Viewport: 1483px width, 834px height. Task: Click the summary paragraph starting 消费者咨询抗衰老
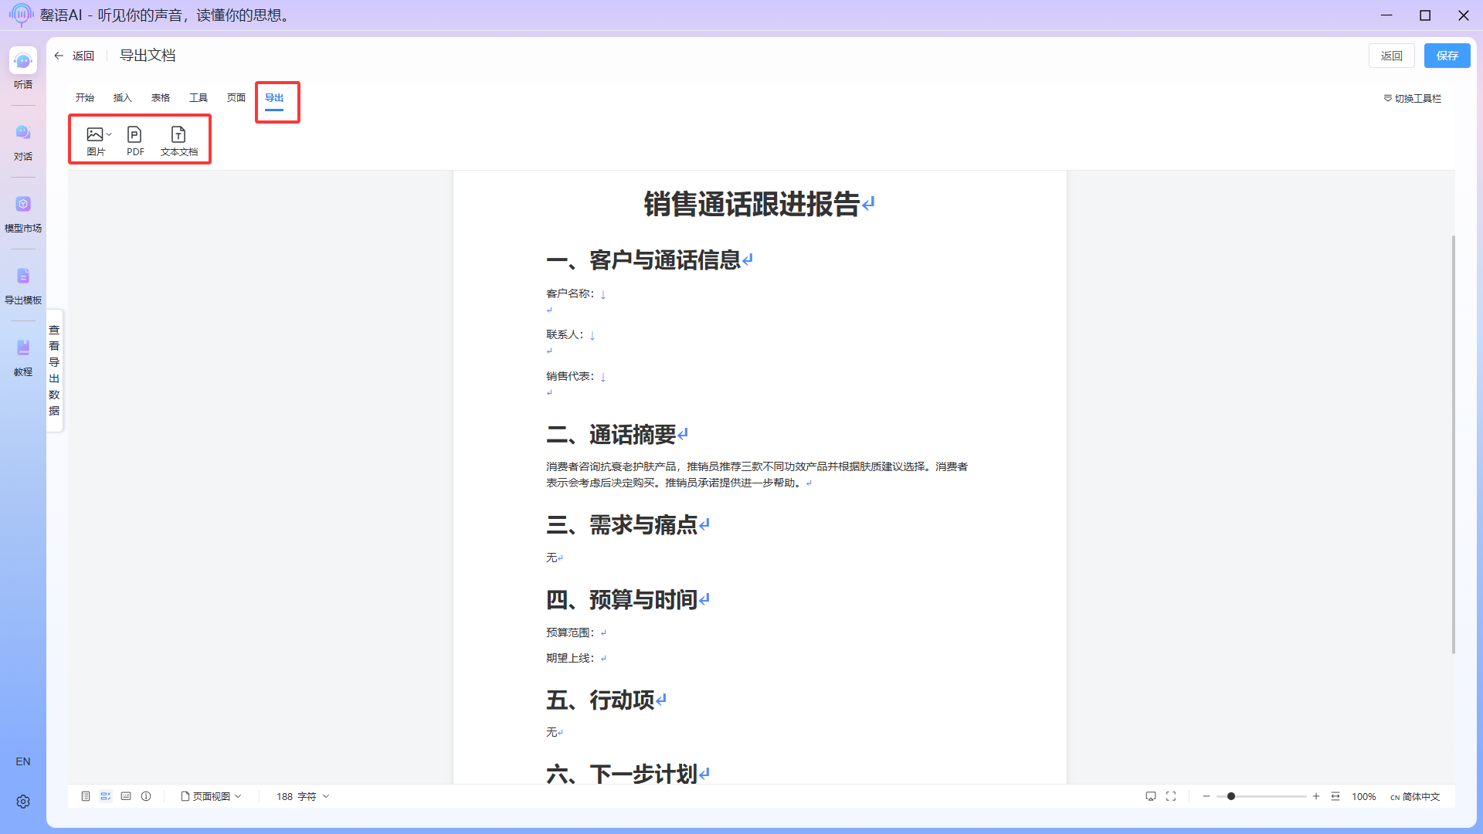[x=757, y=474]
